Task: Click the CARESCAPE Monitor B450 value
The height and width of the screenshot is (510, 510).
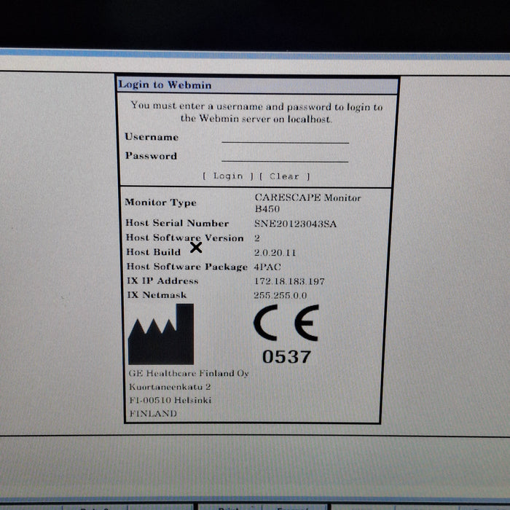Action: pos(307,203)
